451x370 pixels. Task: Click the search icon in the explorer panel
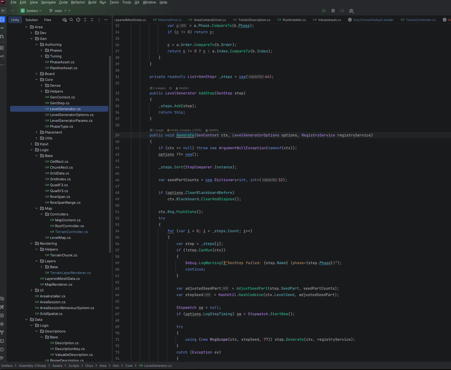[x=71, y=20]
